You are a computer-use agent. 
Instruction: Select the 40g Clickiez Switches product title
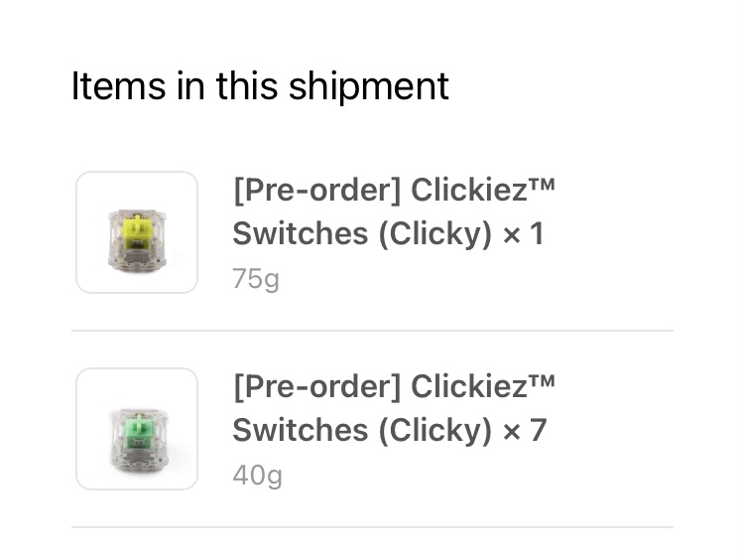(x=394, y=408)
